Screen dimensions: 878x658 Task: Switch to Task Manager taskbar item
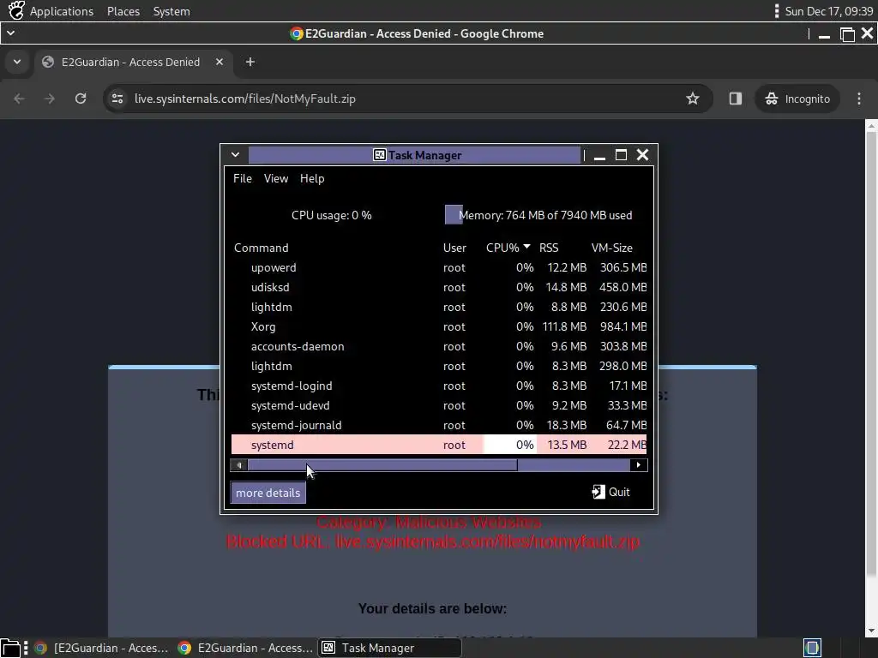click(390, 648)
